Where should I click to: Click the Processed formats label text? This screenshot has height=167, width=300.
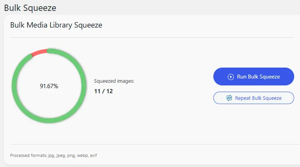(28, 155)
